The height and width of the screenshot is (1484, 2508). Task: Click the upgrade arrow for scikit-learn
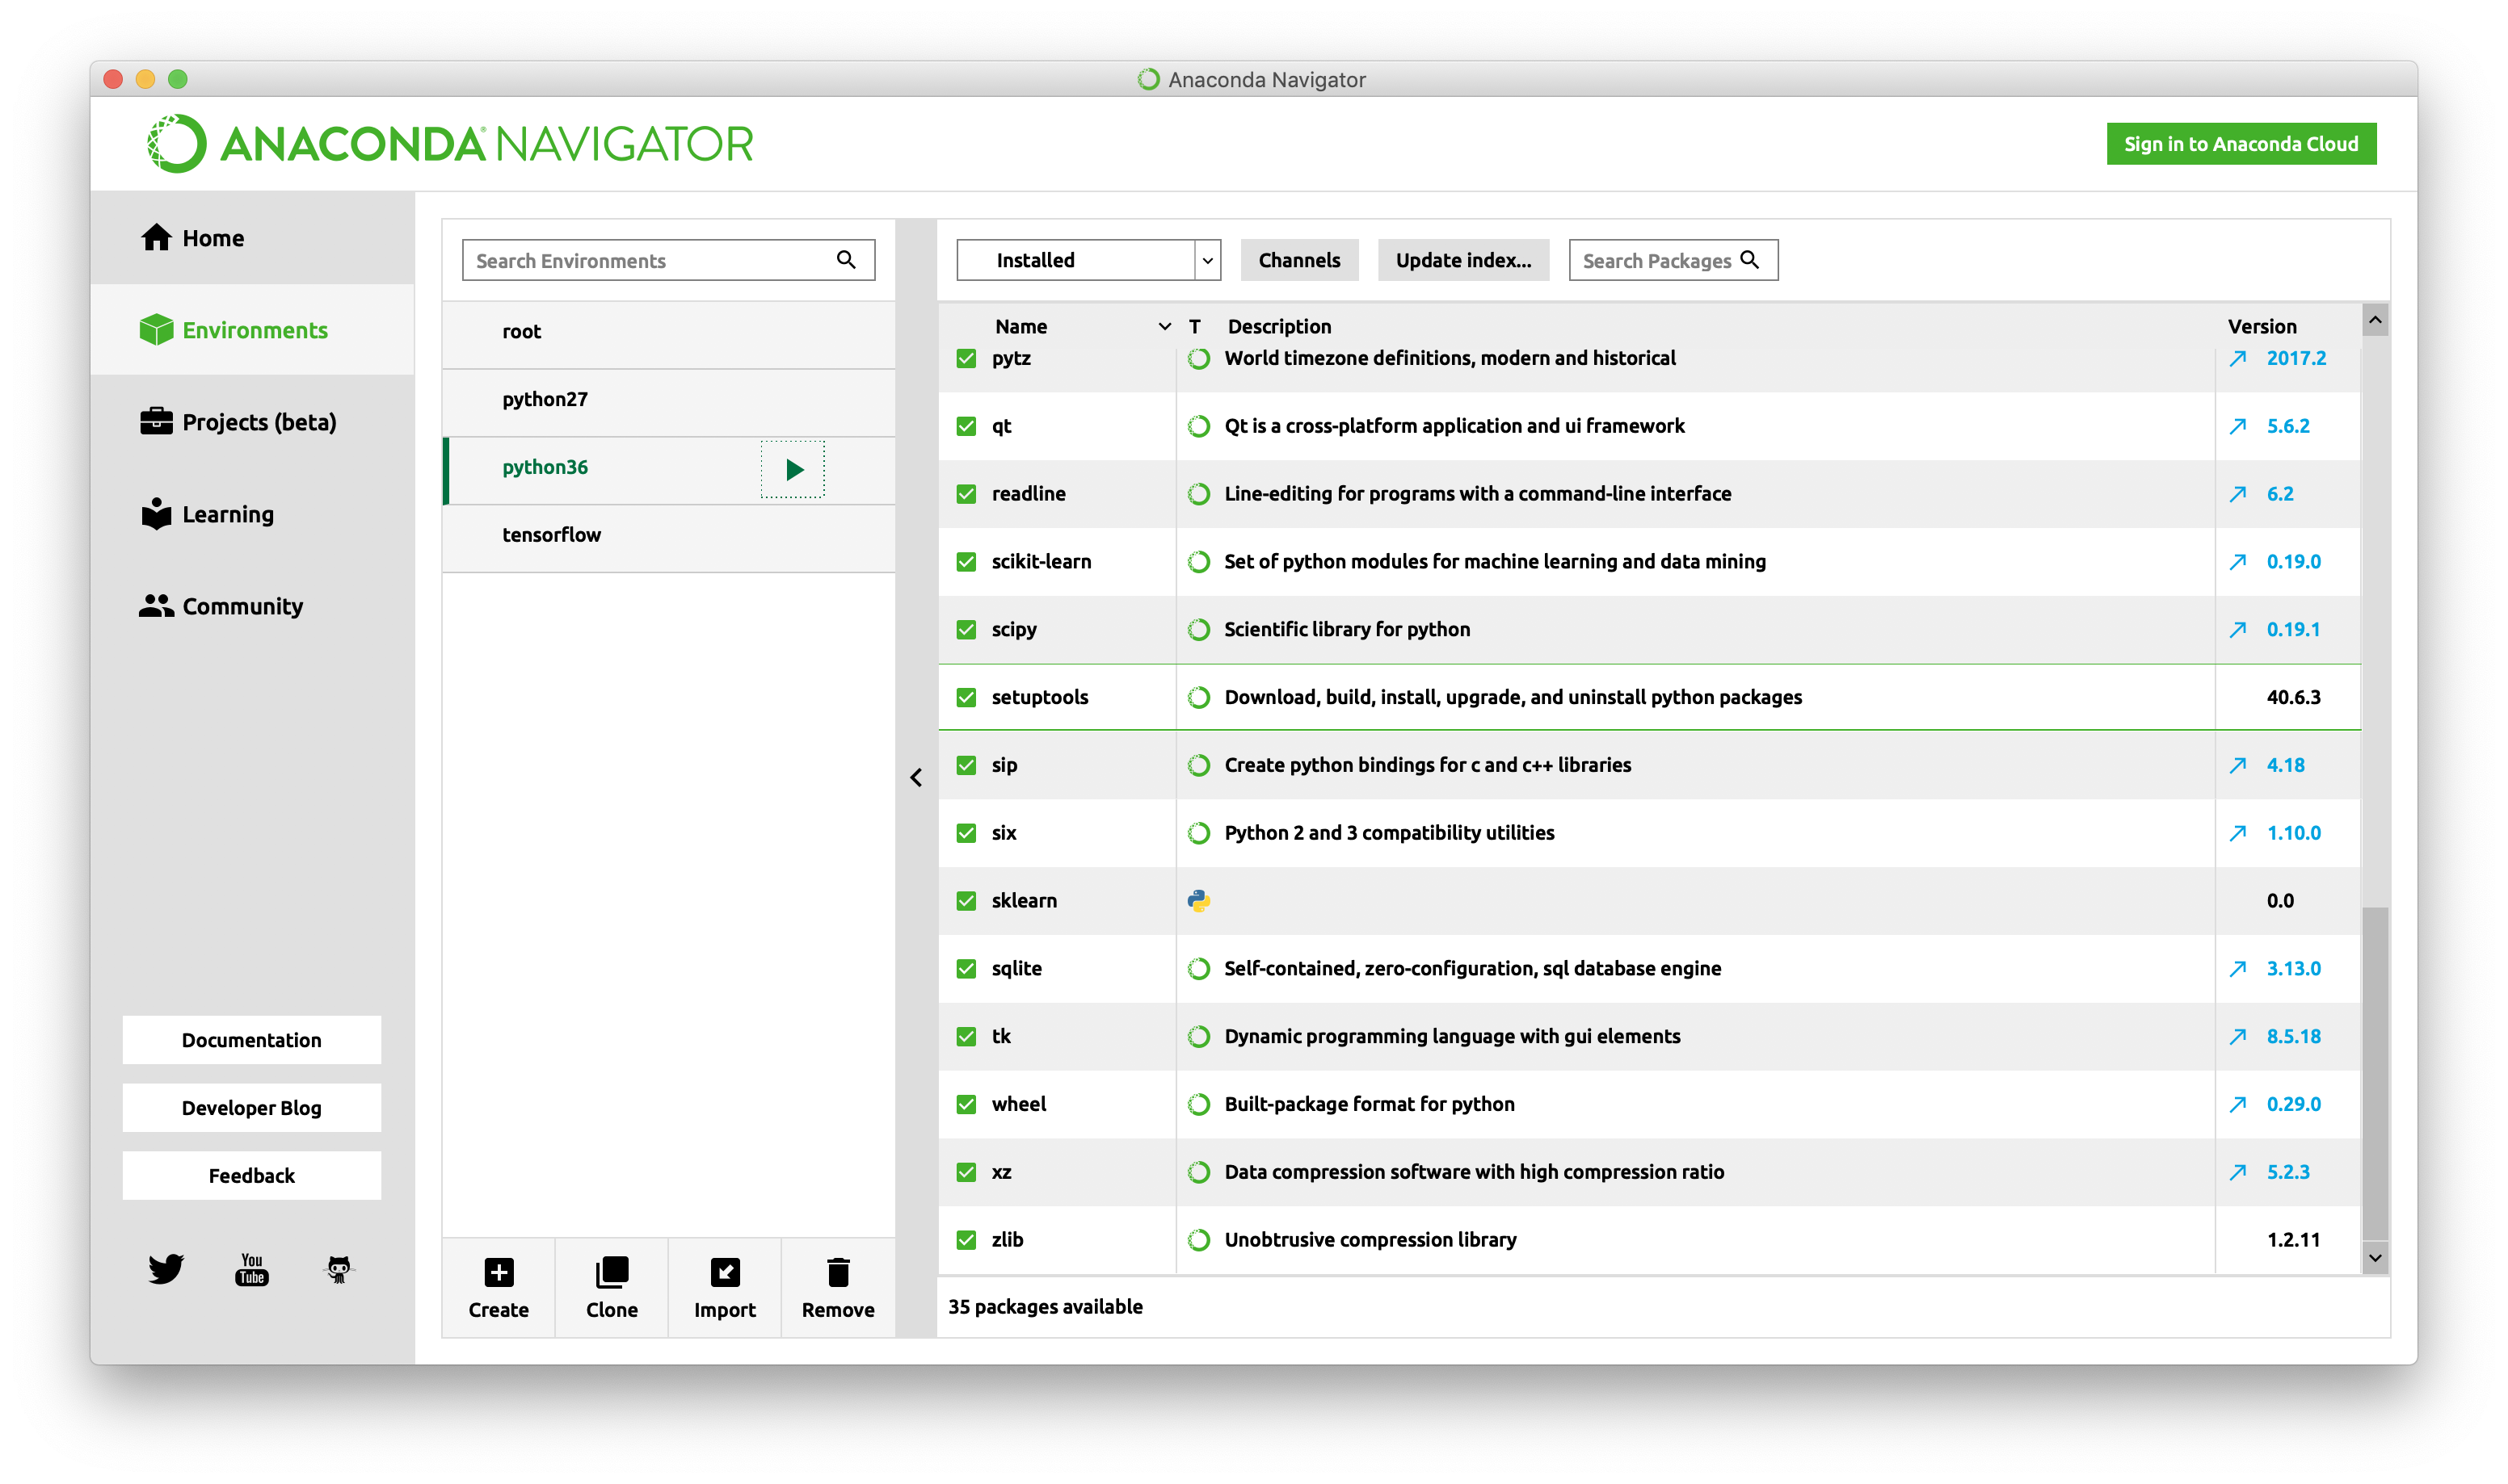click(x=2238, y=562)
